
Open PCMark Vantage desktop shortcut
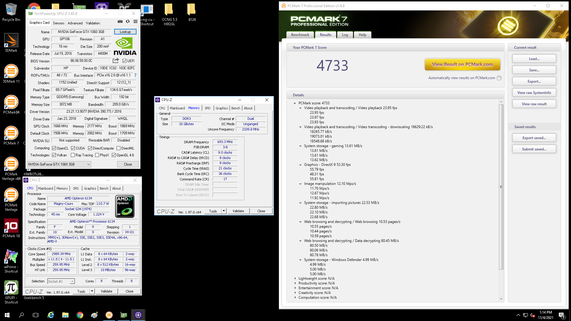click(x=11, y=200)
